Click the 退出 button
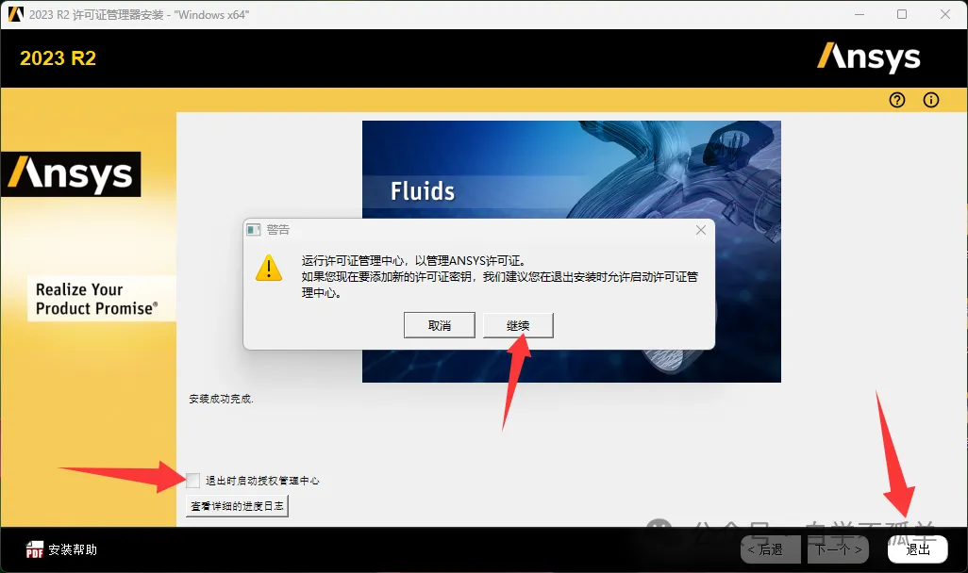This screenshot has height=573, width=968. pyautogui.click(x=917, y=548)
